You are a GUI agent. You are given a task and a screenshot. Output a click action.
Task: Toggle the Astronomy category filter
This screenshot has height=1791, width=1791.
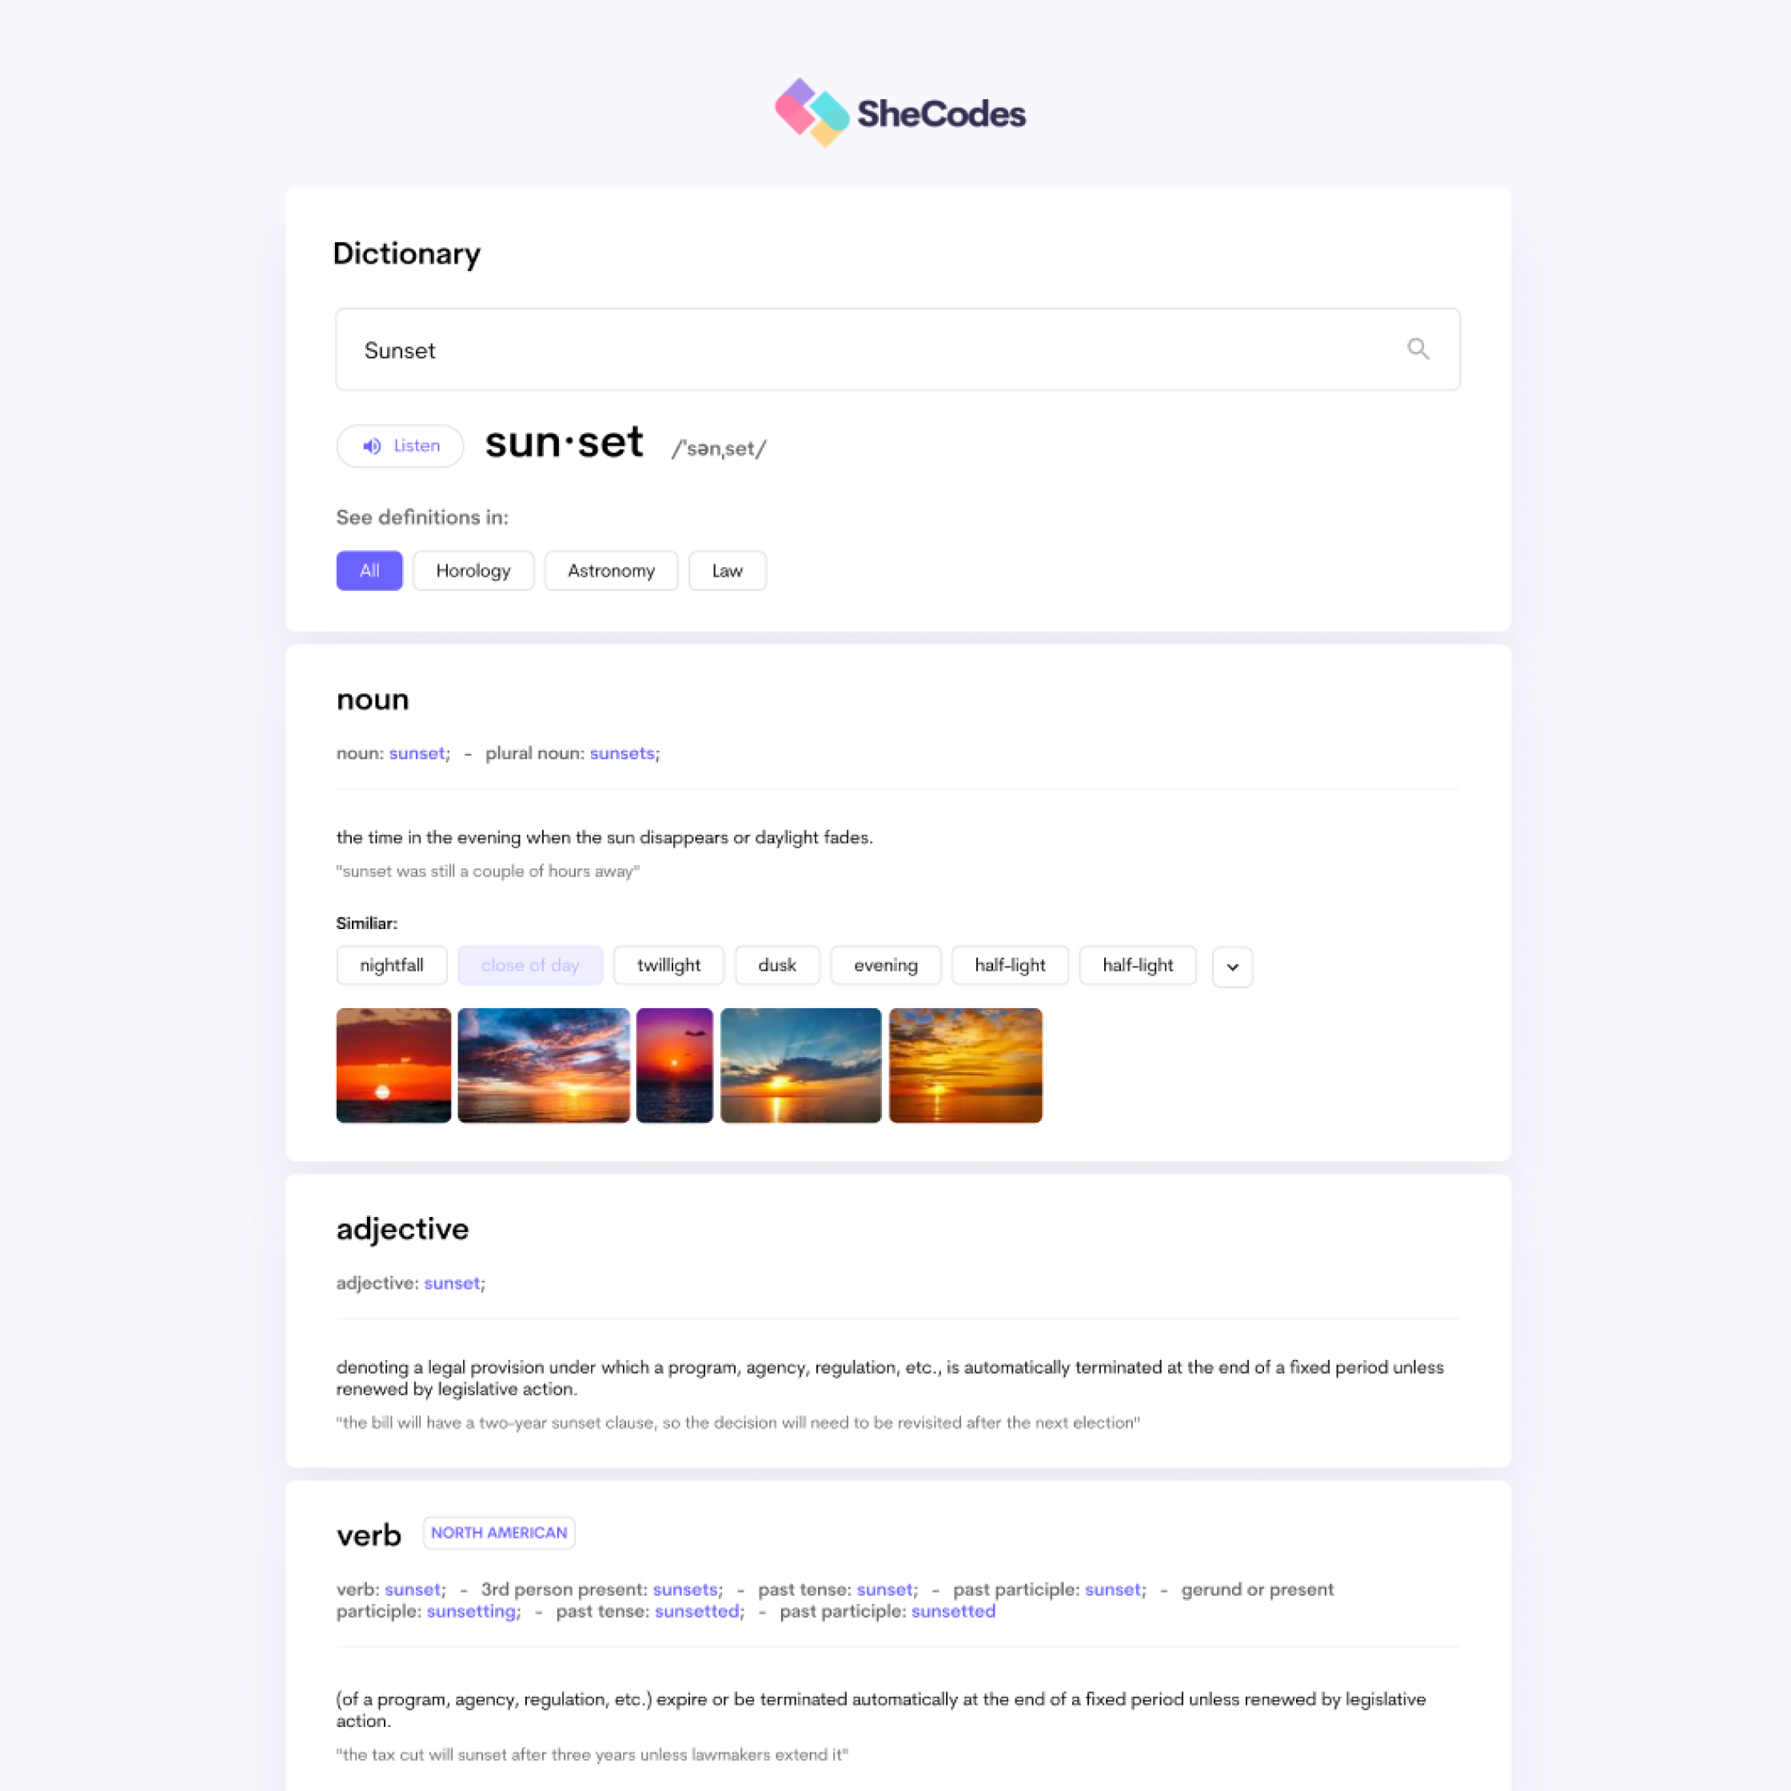pos(610,569)
